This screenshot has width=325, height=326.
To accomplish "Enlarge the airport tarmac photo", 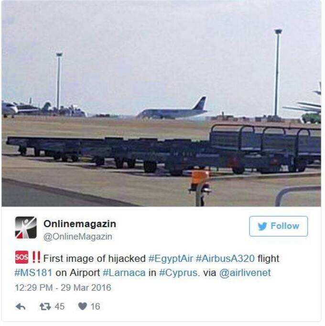I will (x=161, y=103).
